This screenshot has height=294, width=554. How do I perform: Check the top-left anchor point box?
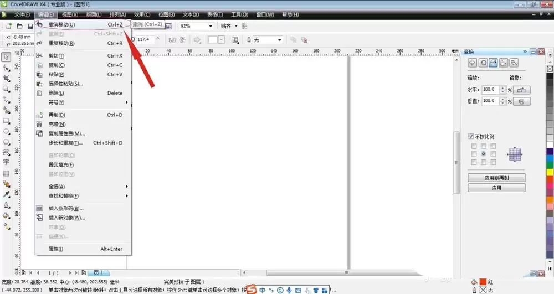pyautogui.click(x=474, y=146)
